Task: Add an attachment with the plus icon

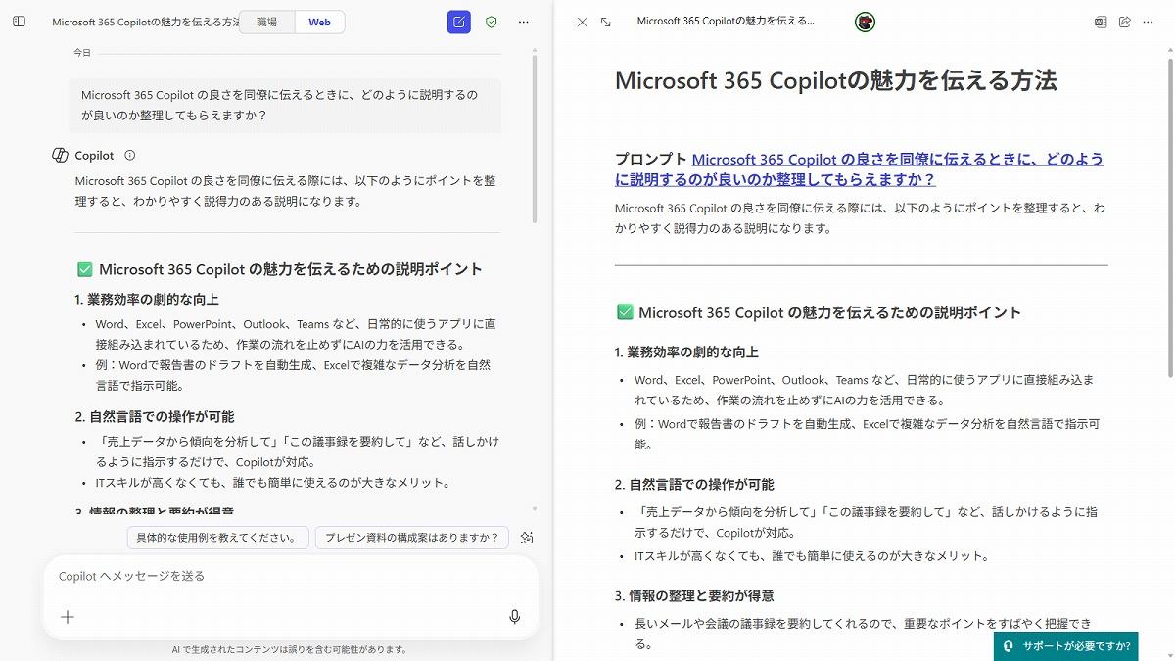Action: (68, 617)
